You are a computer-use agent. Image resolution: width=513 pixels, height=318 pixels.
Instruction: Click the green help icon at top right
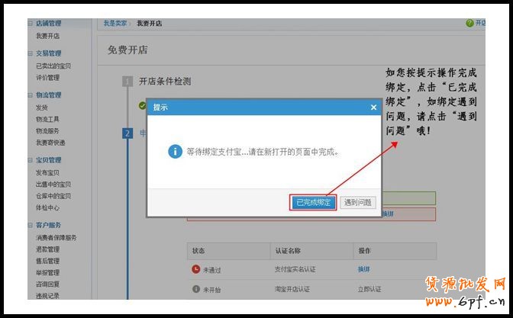469,24
